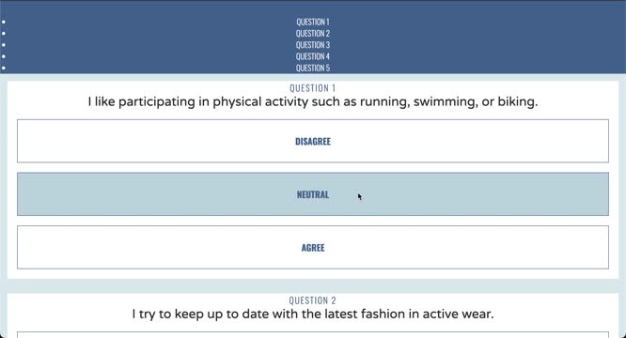Pick Agree for Question 1
626x338 pixels.
click(x=313, y=248)
